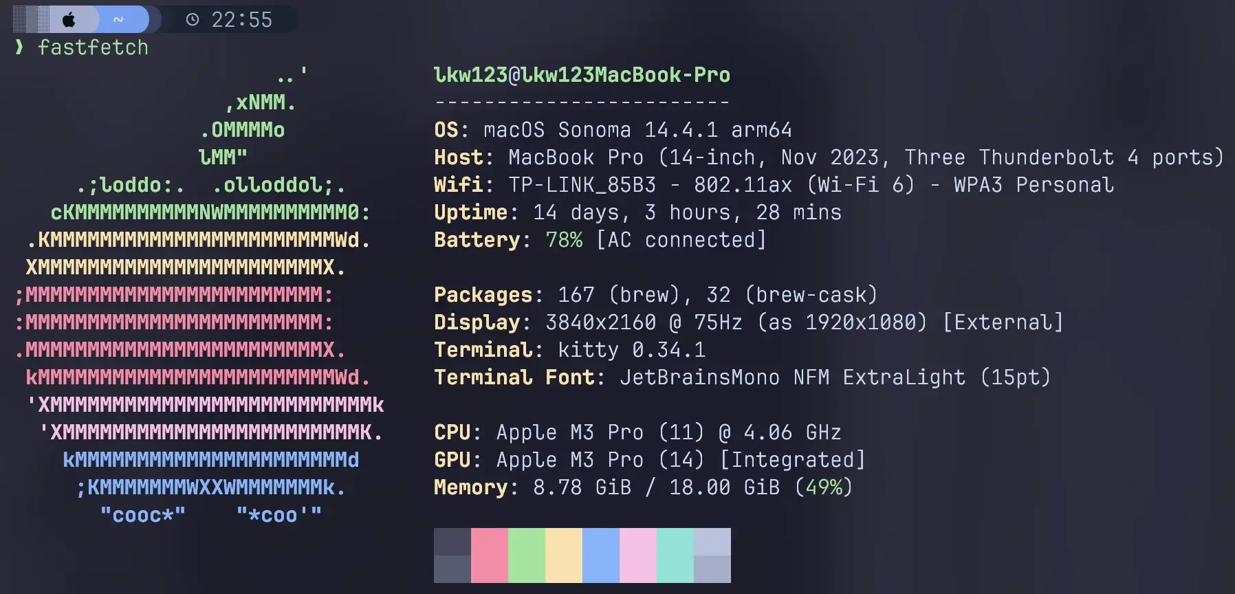Viewport: 1235px width, 594px height.
Task: Choose the teal color block in the palette
Action: [x=675, y=555]
